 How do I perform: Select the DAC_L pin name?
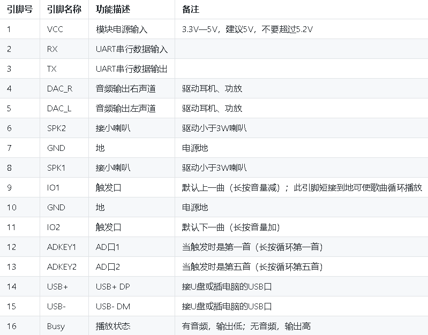pos(59,109)
